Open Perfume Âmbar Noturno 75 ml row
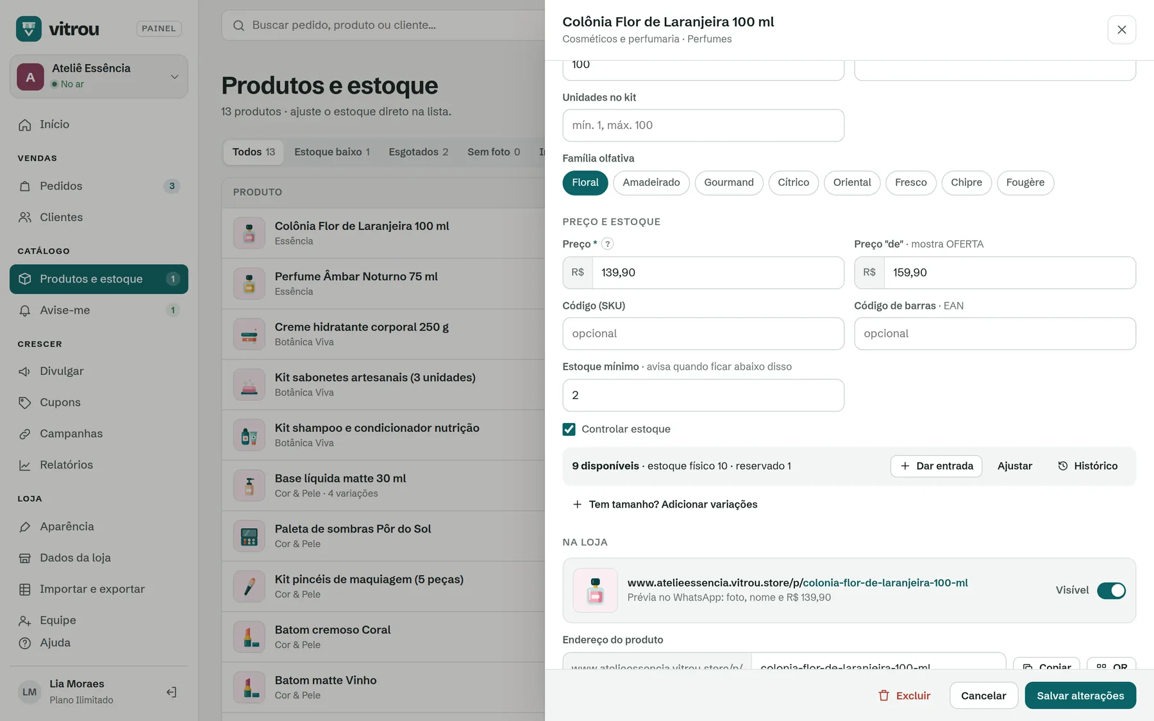This screenshot has height=721, width=1154. point(383,284)
